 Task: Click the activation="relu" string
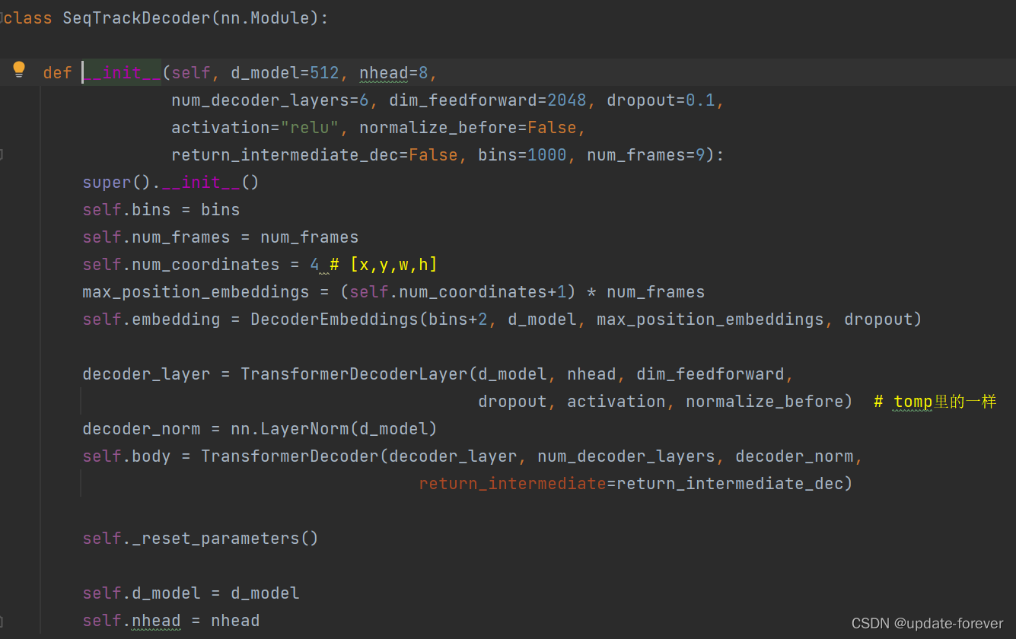(x=255, y=128)
